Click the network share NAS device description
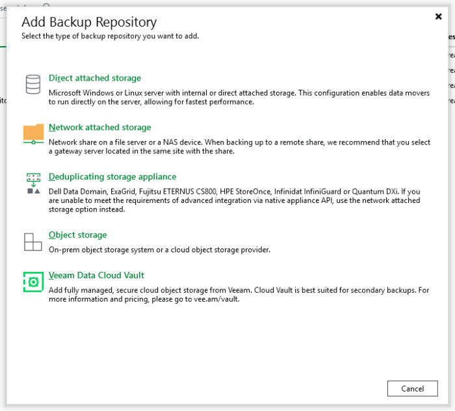Viewport: 455px width, 411px height. click(x=239, y=146)
